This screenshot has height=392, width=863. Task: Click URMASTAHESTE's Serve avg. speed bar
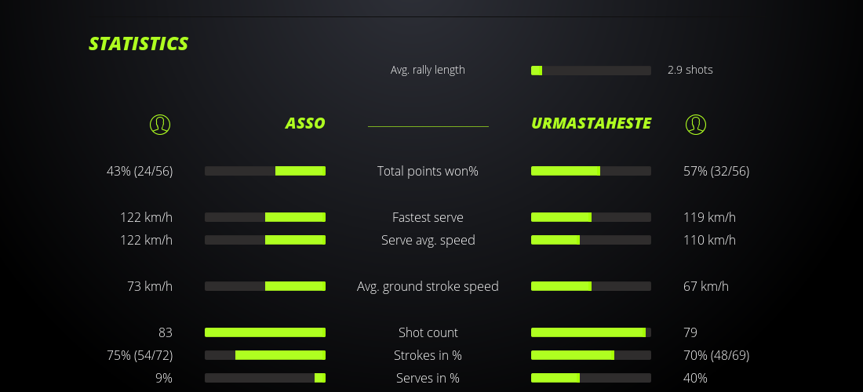pos(591,240)
